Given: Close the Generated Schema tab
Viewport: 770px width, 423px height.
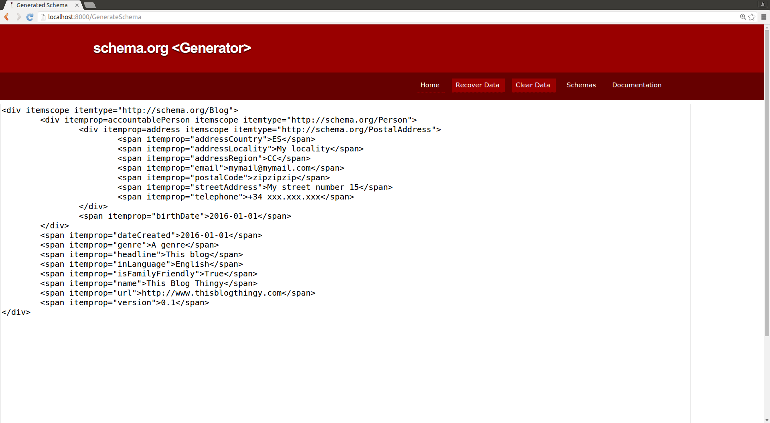Looking at the screenshot, I should (77, 5).
